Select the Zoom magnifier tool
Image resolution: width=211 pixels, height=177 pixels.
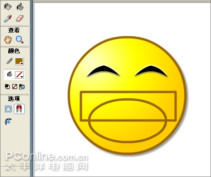20,40
